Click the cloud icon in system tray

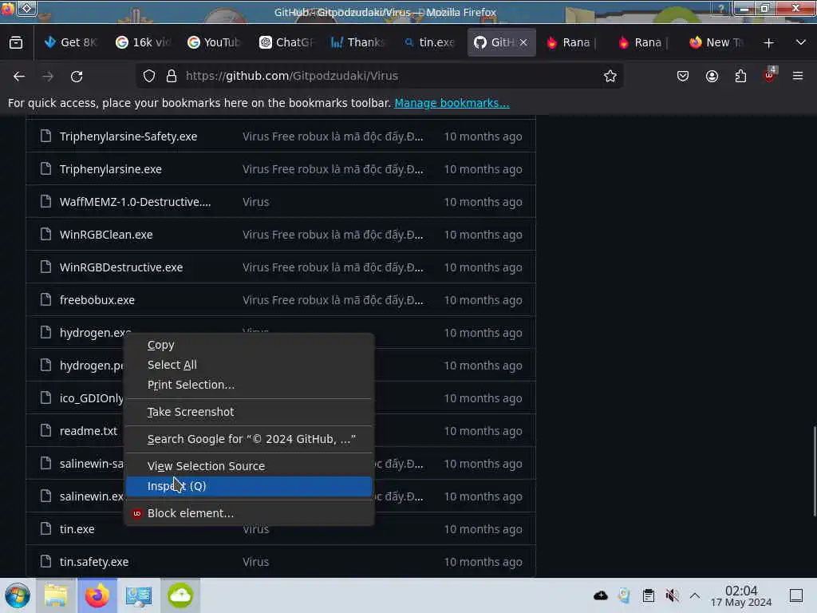(600, 595)
